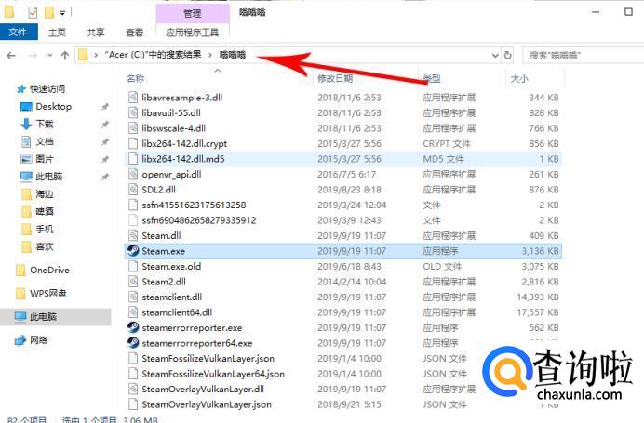This screenshot has width=644, height=423.
Task: Select file name SteamFossilizeVulkanLayer64.json
Action: (x=213, y=374)
